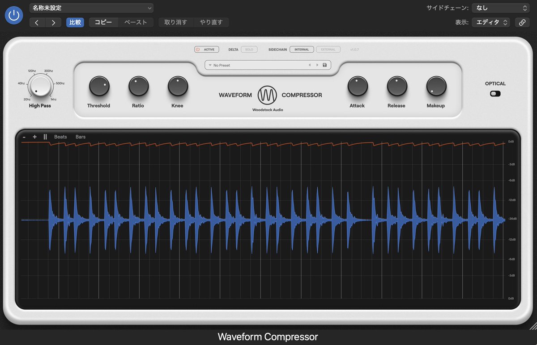The width and height of the screenshot is (537, 345).
Task: Click the 120hz High Pass label
Action: point(32,71)
